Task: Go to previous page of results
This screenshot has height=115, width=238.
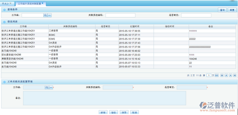Action: coord(226,75)
